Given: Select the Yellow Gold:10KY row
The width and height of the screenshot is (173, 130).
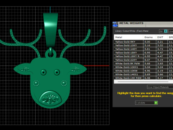Looking at the screenshot, I should [143, 45].
